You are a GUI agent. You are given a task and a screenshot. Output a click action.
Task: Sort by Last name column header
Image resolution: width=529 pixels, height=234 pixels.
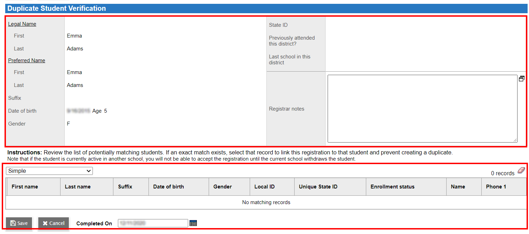pos(78,187)
